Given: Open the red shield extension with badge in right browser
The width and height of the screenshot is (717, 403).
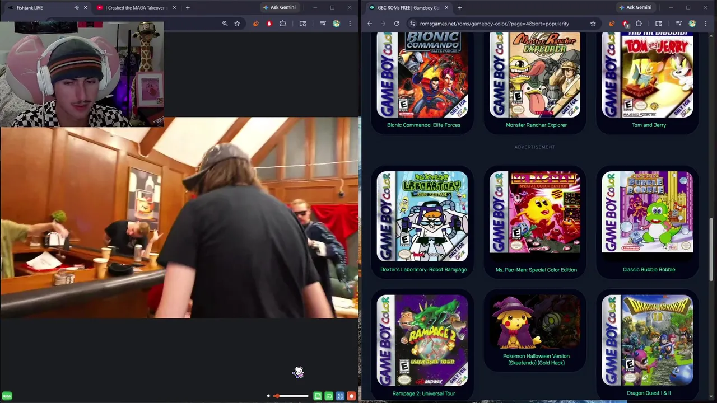Looking at the screenshot, I should (x=625, y=24).
